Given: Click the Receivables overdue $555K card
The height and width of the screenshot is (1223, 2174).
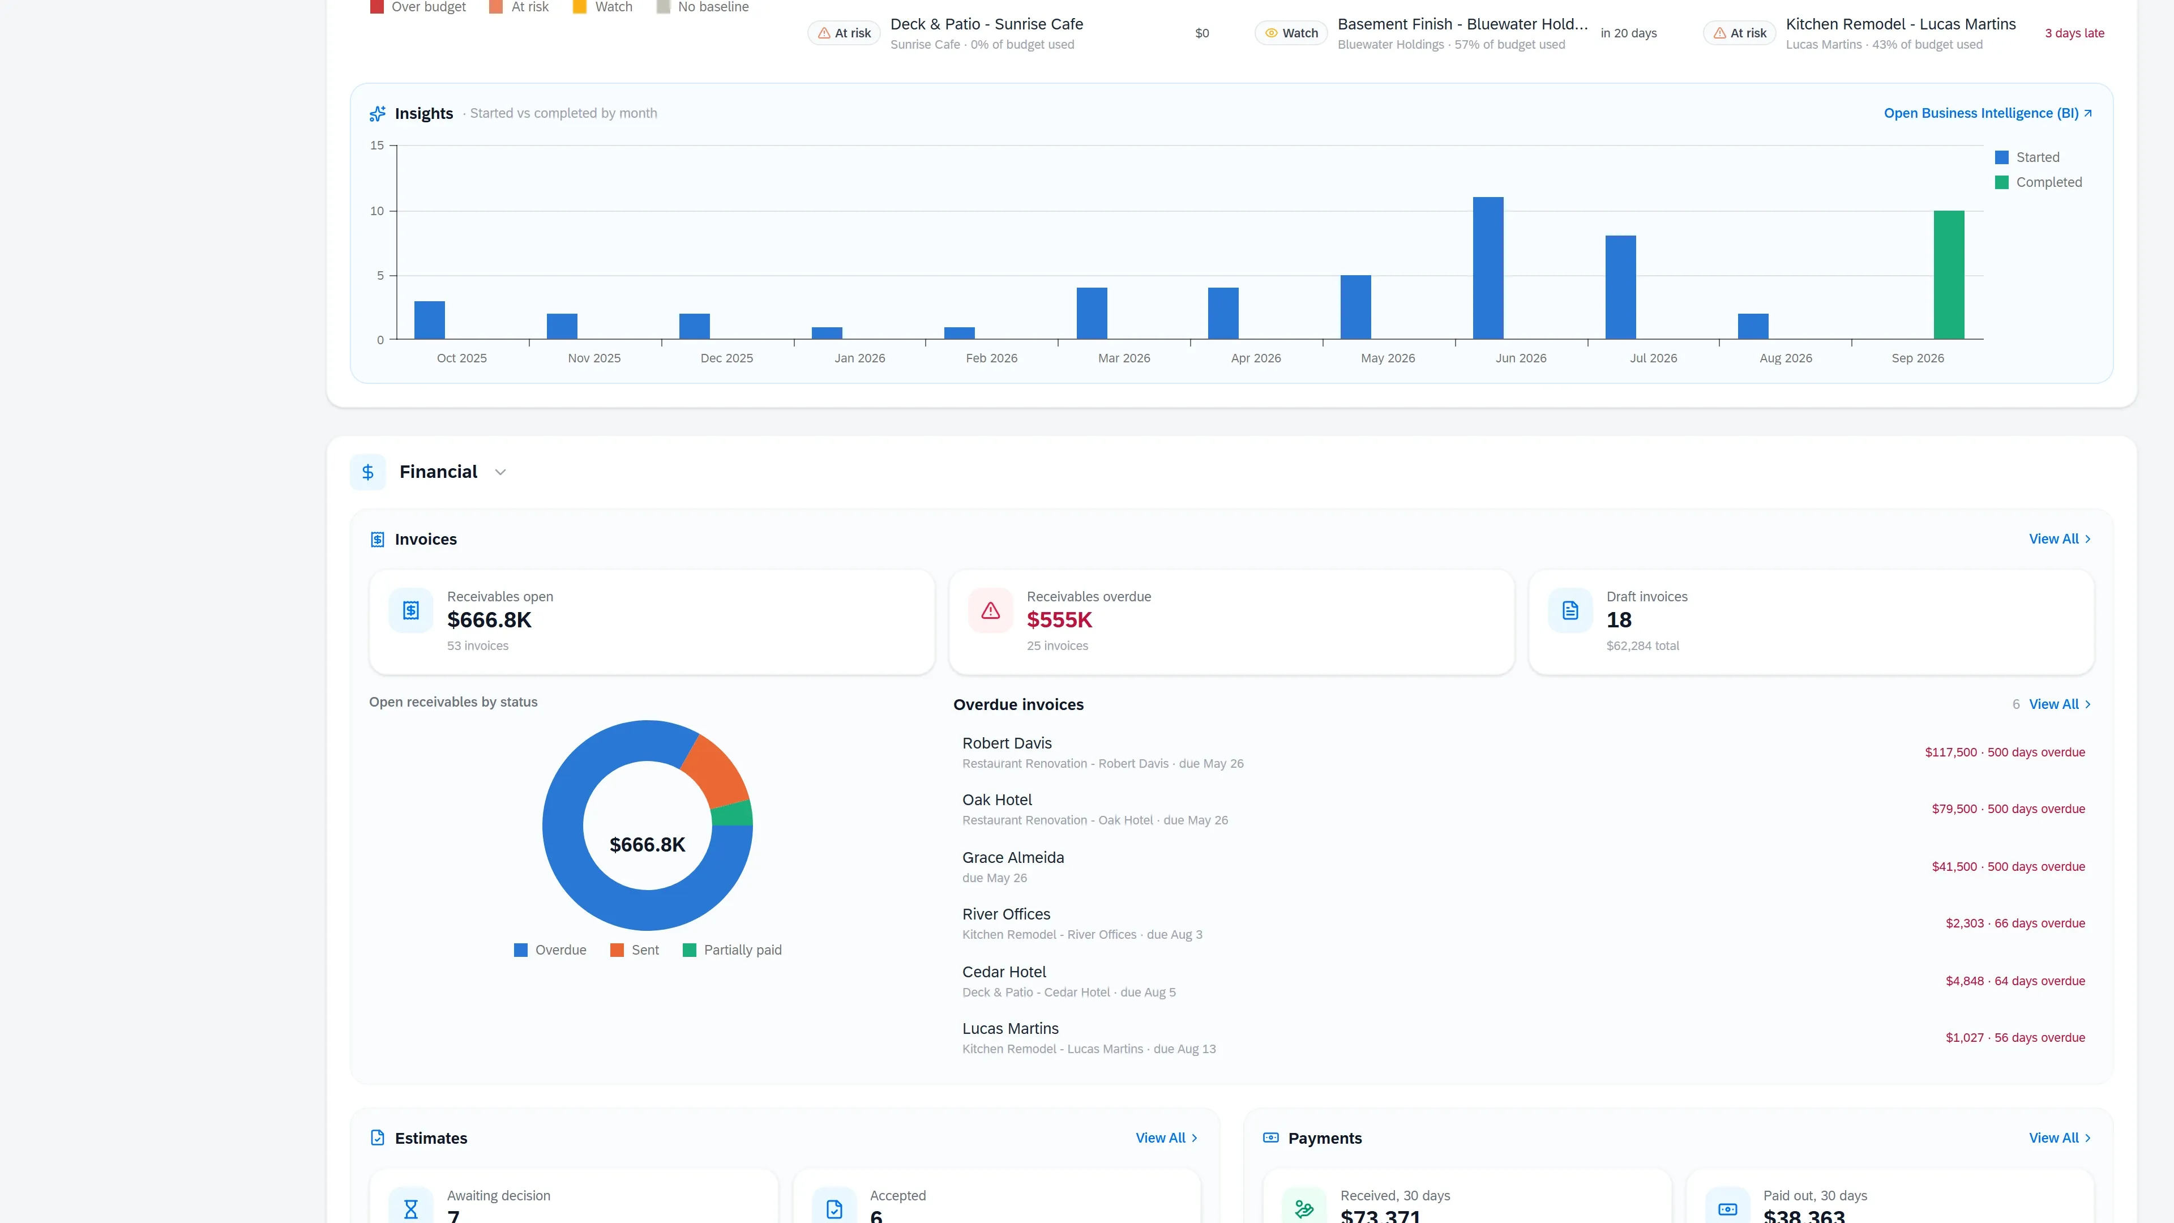Looking at the screenshot, I should (x=1231, y=622).
